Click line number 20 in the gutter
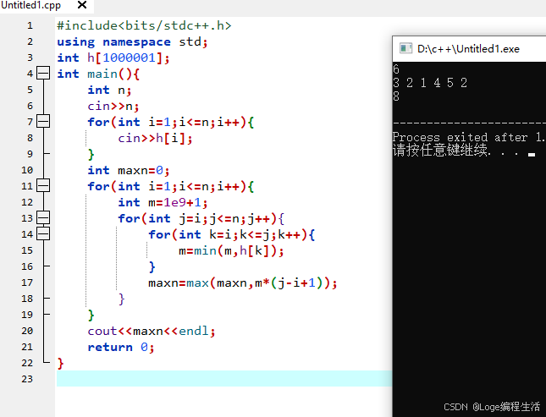 pyautogui.click(x=27, y=331)
